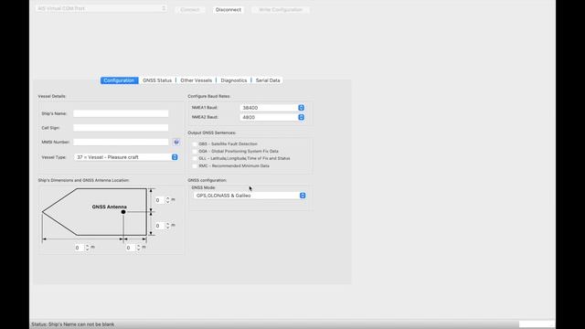Go to the Diagnostics tab

[x=234, y=80]
